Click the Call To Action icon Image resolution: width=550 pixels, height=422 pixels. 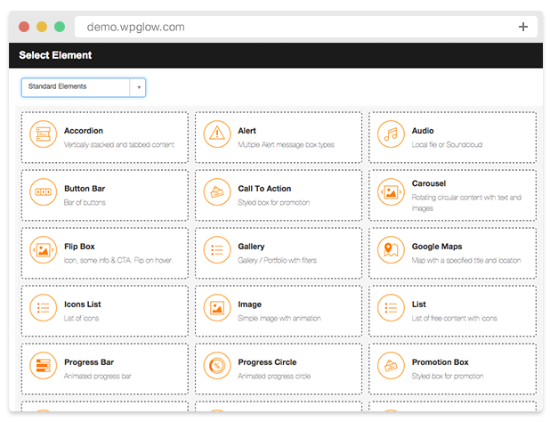click(x=215, y=193)
